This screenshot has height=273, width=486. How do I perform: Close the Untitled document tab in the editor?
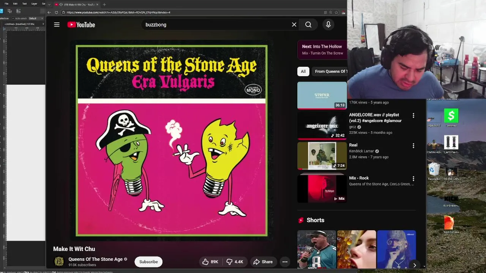[43, 24]
